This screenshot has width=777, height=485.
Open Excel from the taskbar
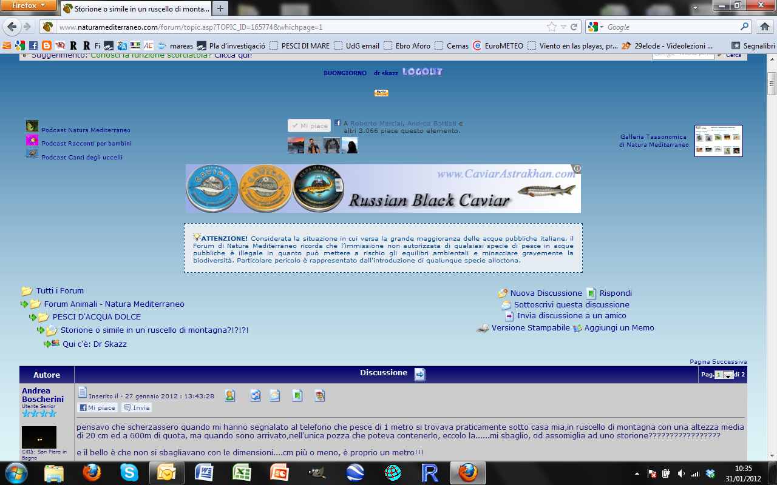point(242,472)
